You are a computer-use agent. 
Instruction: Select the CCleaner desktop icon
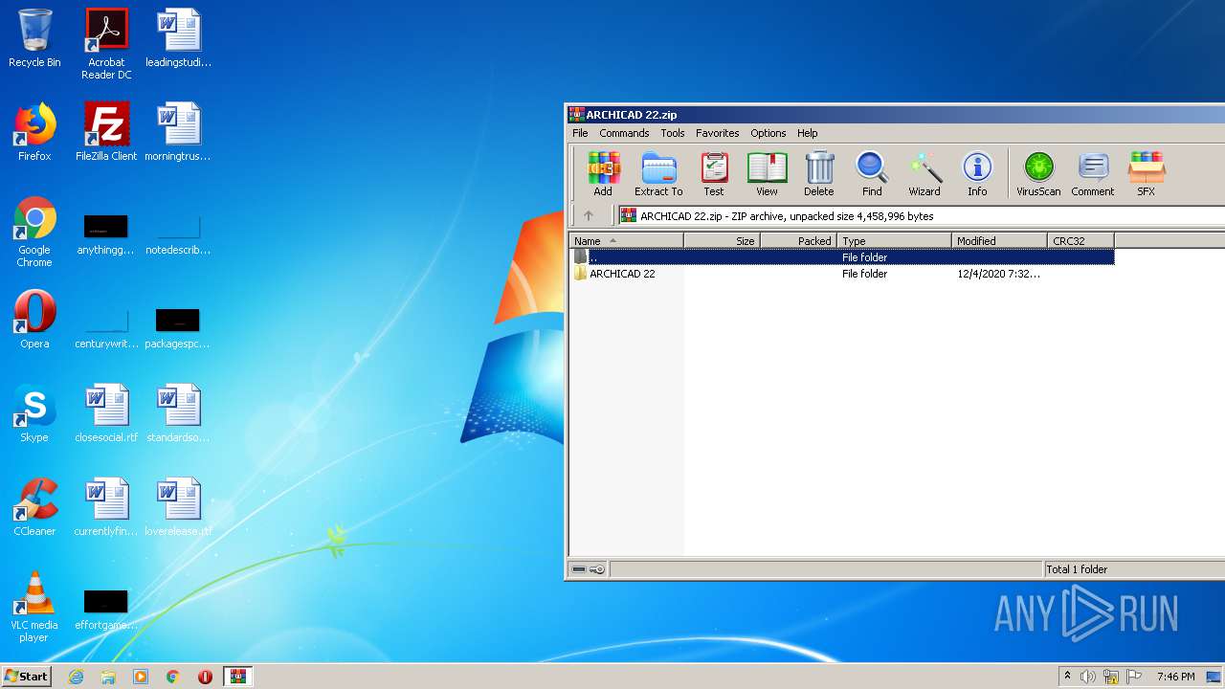(34, 507)
